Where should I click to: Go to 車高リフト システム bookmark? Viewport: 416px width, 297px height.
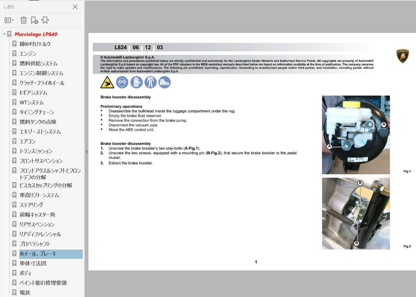39,195
